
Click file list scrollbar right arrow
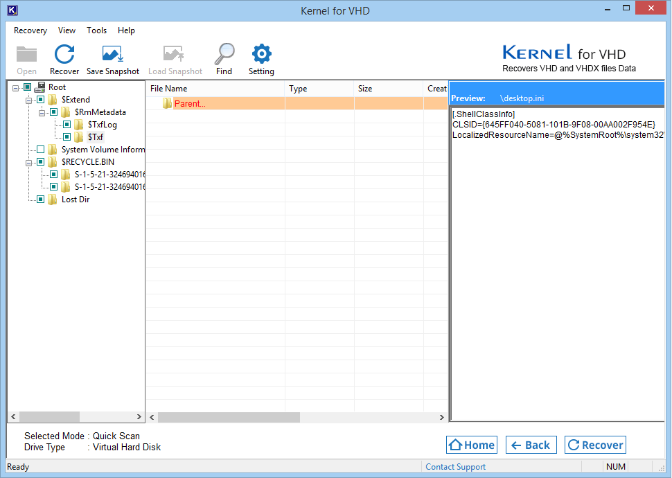(x=442, y=417)
